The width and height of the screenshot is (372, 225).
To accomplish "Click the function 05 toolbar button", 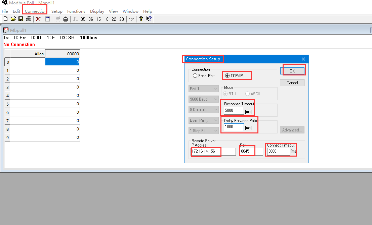I will click(x=83, y=19).
